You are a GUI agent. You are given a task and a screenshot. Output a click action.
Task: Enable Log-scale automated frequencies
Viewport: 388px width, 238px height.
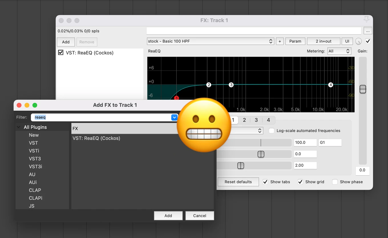(x=272, y=131)
